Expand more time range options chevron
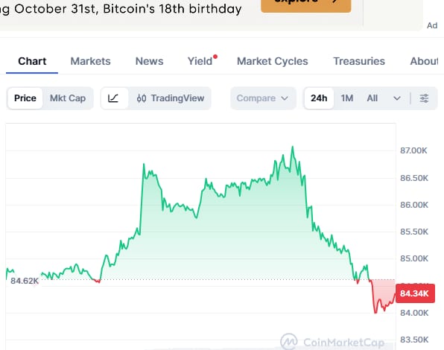444x350 pixels. point(397,98)
